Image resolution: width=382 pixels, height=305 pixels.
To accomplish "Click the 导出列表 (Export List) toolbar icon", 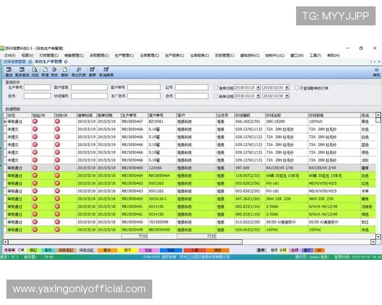I will point(79,71).
